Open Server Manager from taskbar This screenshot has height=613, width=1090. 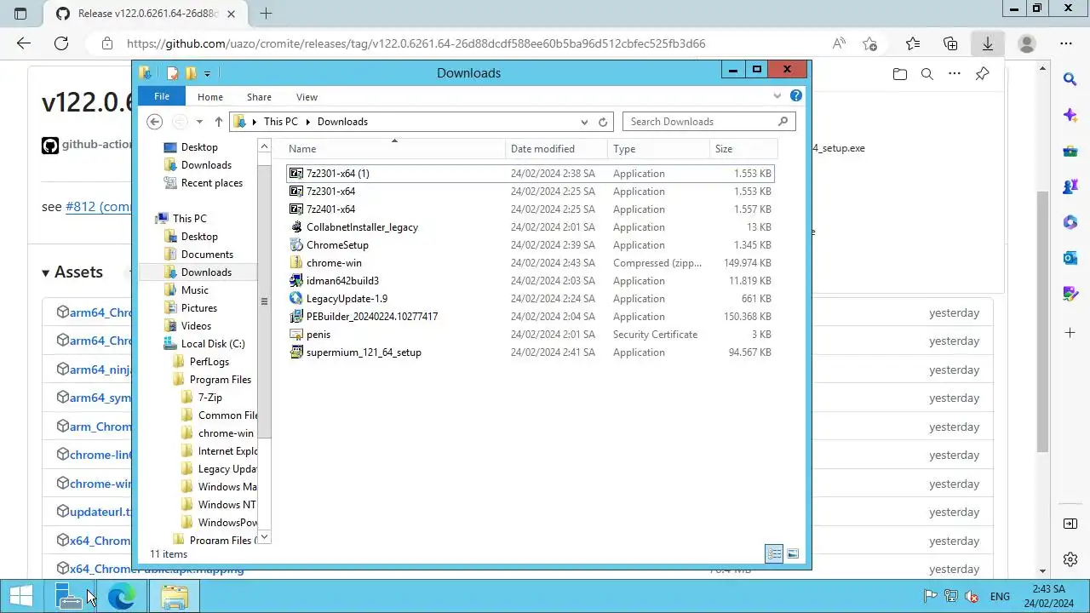[x=70, y=597]
